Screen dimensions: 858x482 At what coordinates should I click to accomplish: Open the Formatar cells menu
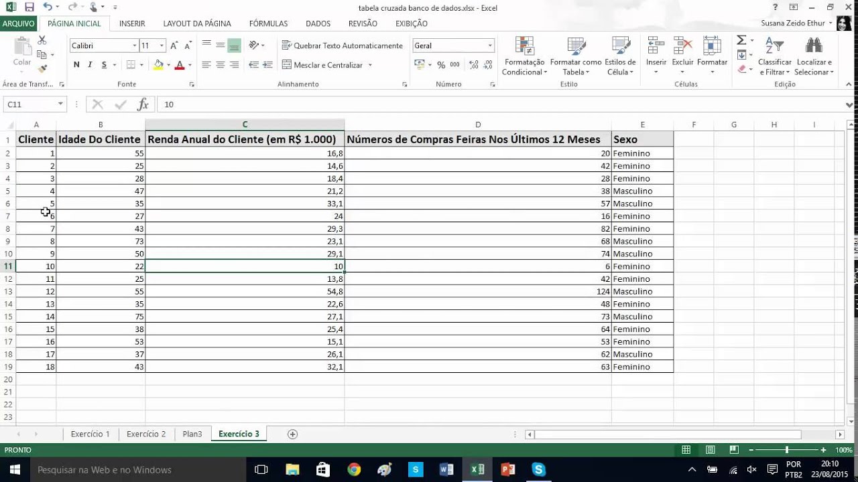(x=712, y=56)
